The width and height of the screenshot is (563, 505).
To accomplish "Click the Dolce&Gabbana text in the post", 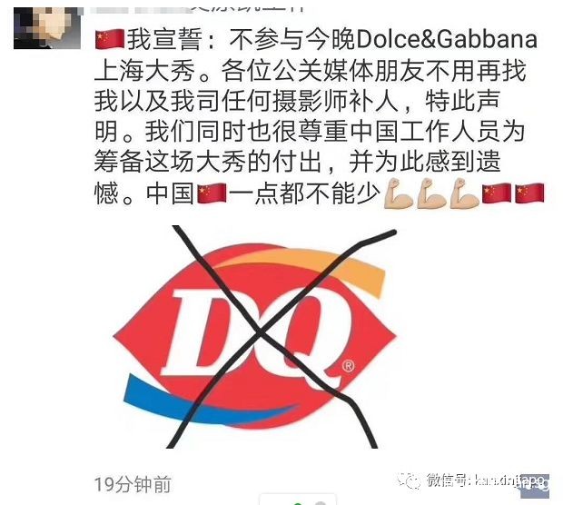I will point(448,40).
